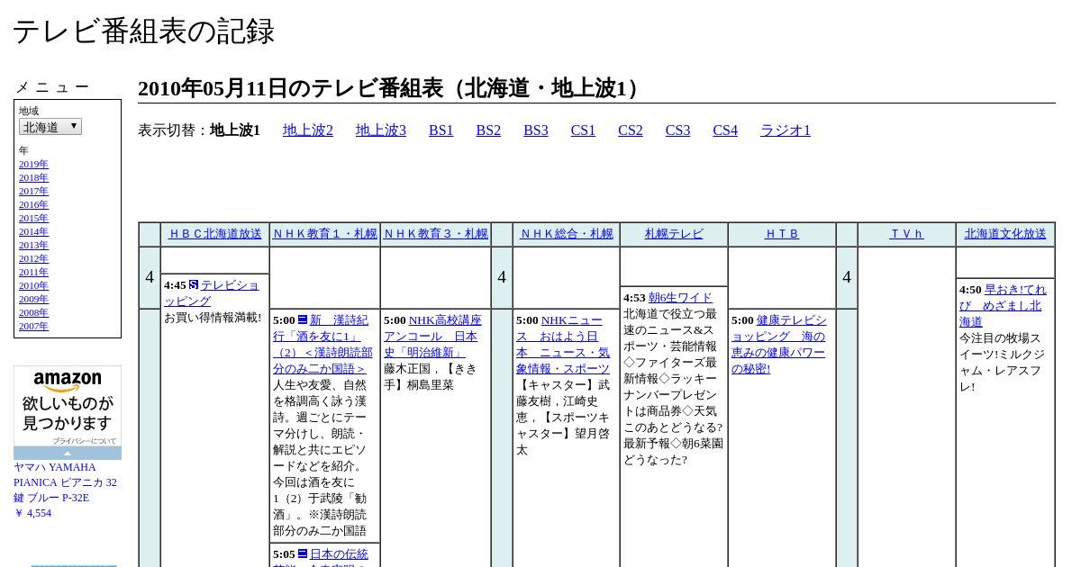Select year 2014年 in the menu
1081x567 pixels.
coord(33,231)
